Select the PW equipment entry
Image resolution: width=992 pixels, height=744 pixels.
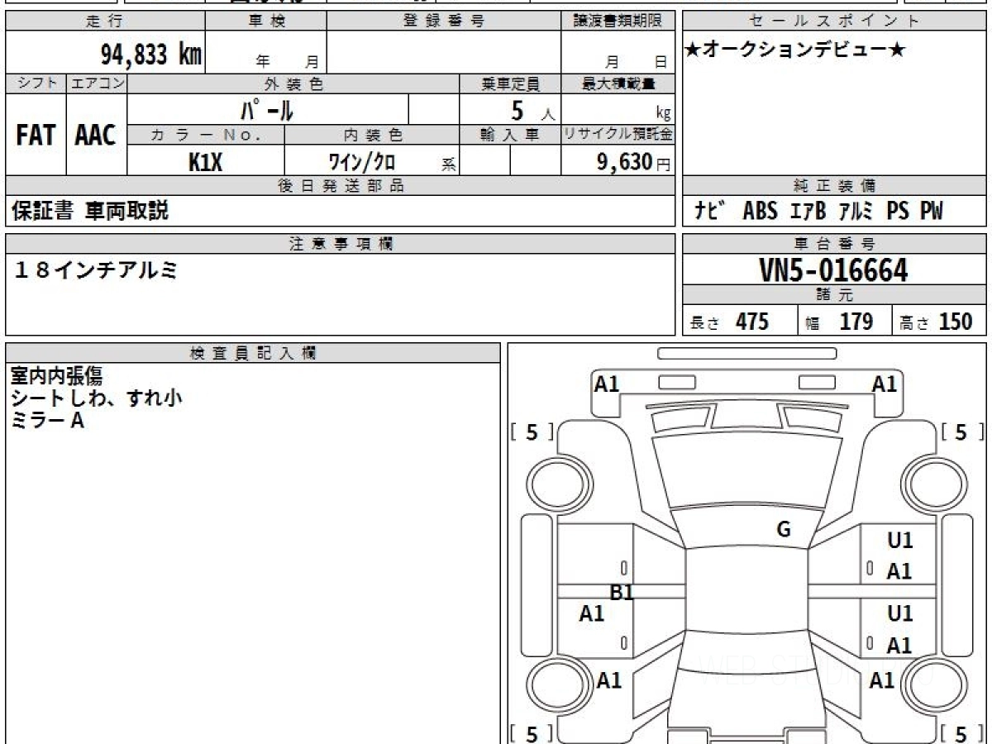click(930, 212)
